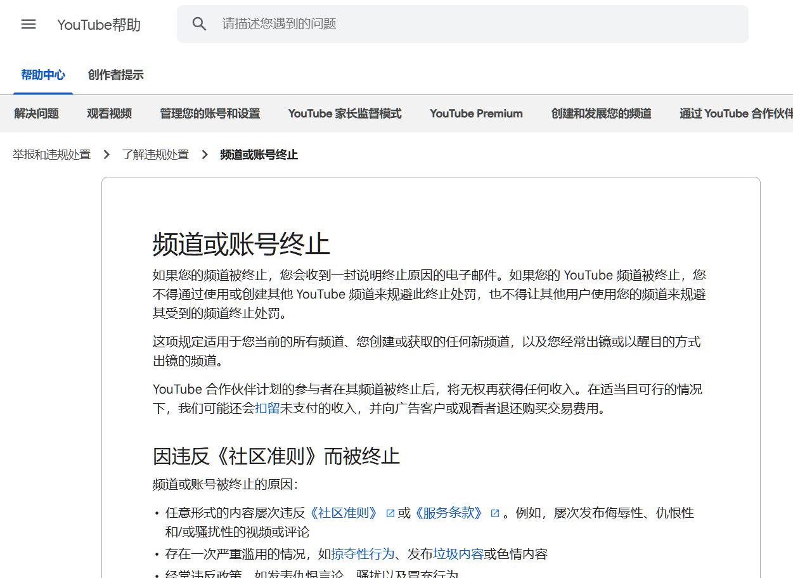The image size is (793, 578).
Task: Open the YouTube帮助 home title
Action: click(99, 25)
